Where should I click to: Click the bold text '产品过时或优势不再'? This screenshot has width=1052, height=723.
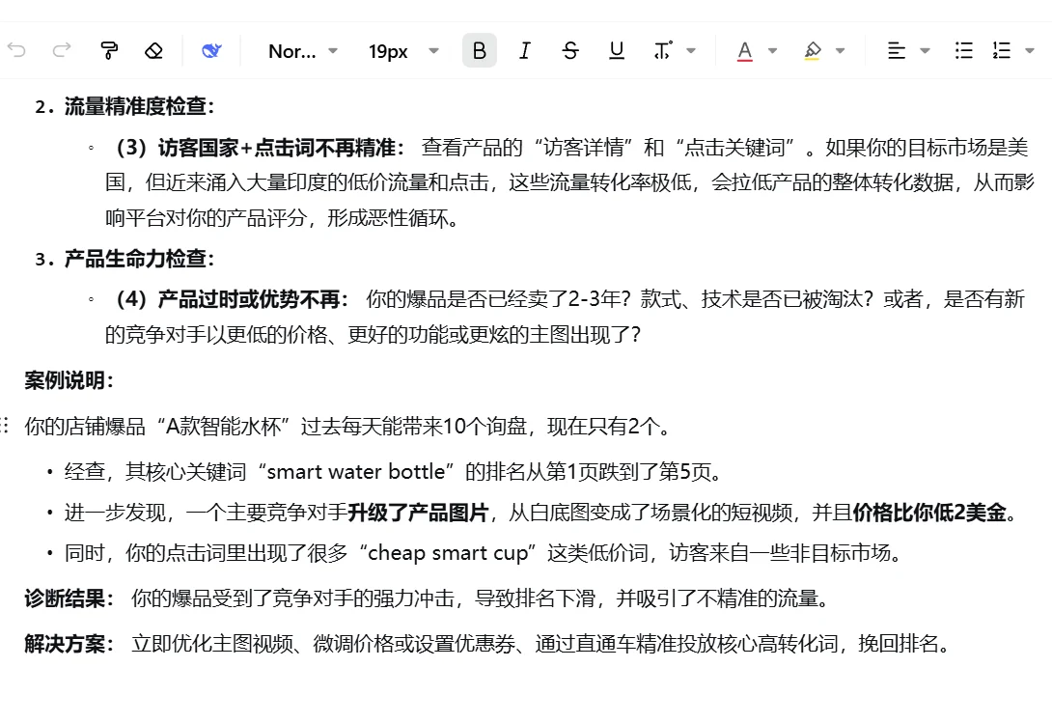click(x=249, y=299)
